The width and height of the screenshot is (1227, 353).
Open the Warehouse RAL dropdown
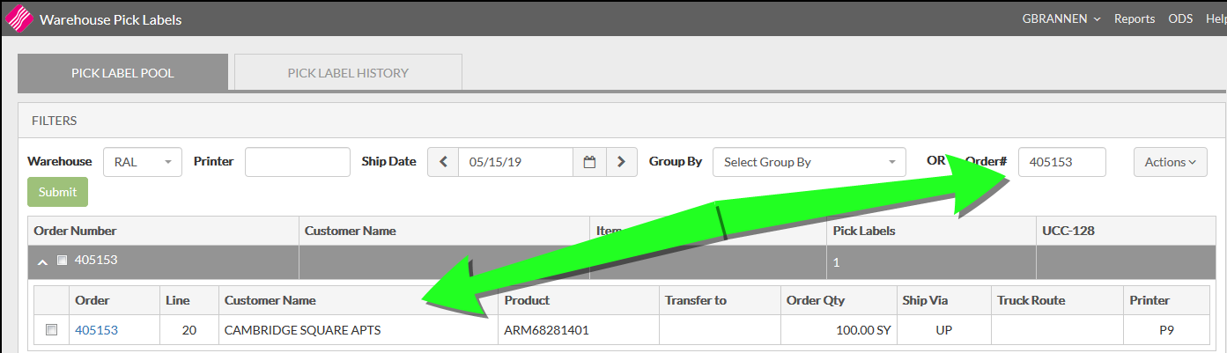click(143, 162)
